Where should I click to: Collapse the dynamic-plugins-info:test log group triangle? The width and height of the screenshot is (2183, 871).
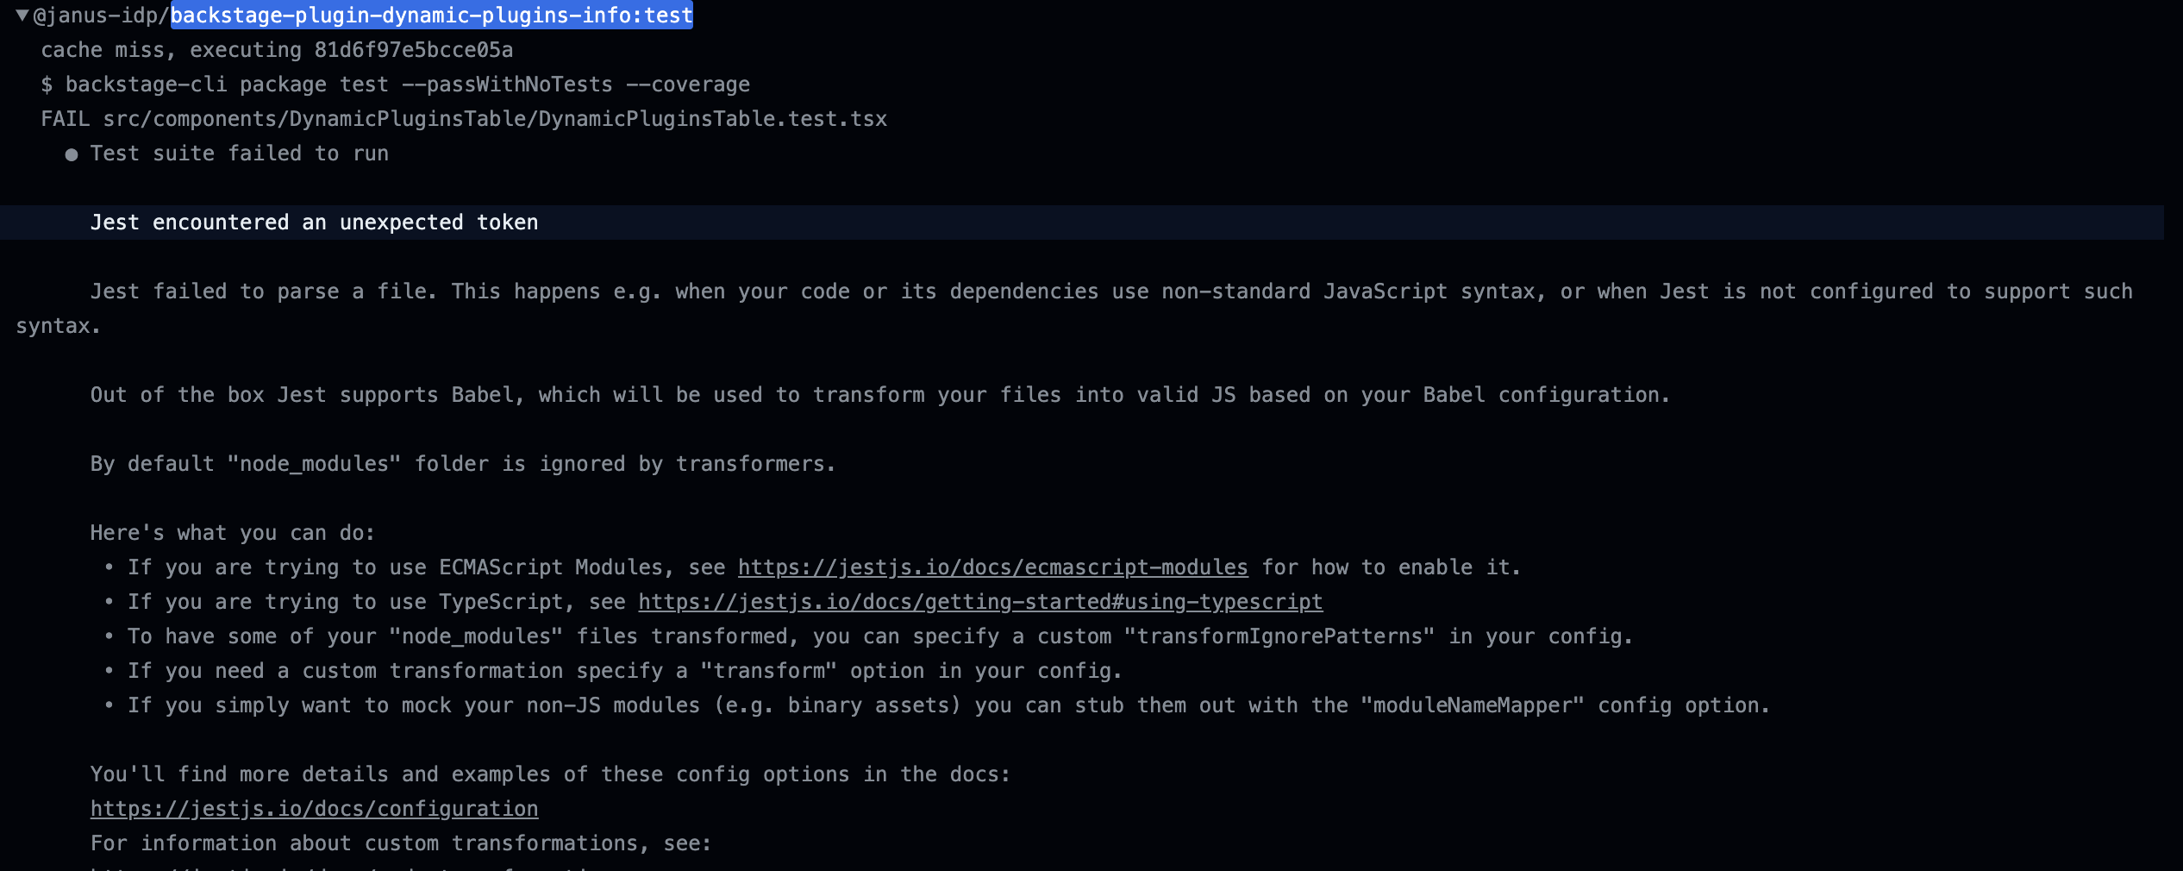coord(22,16)
